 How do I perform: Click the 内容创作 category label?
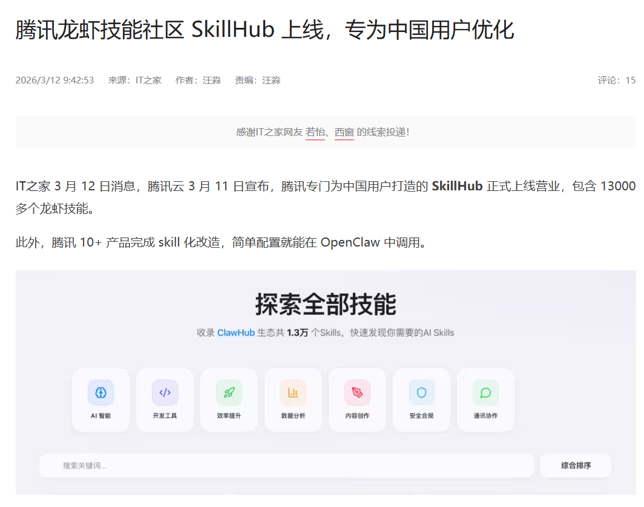point(357,416)
